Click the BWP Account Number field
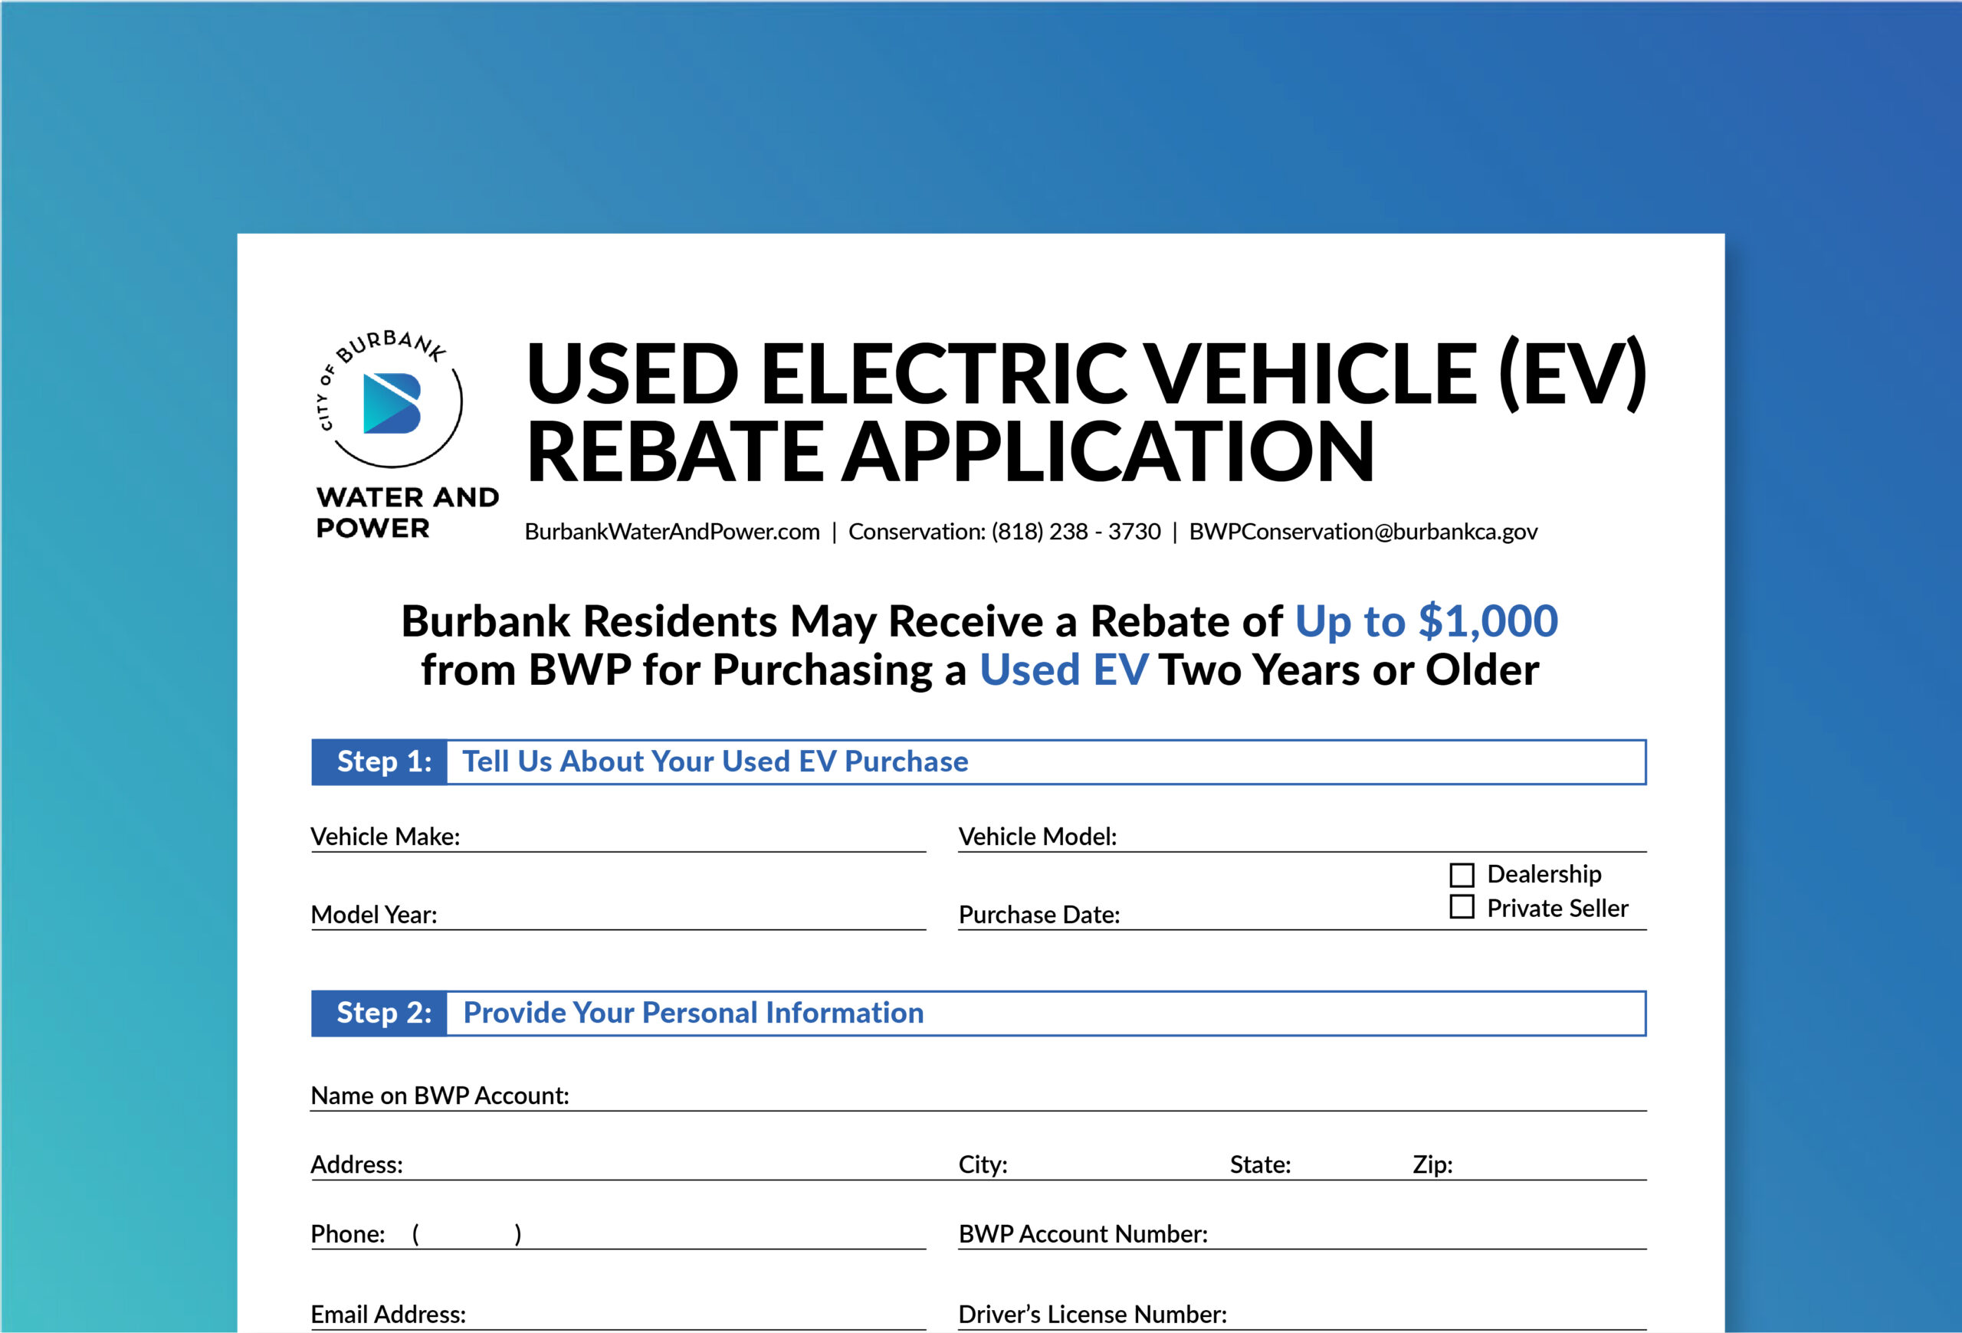1962x1333 pixels. pos(1302,1233)
